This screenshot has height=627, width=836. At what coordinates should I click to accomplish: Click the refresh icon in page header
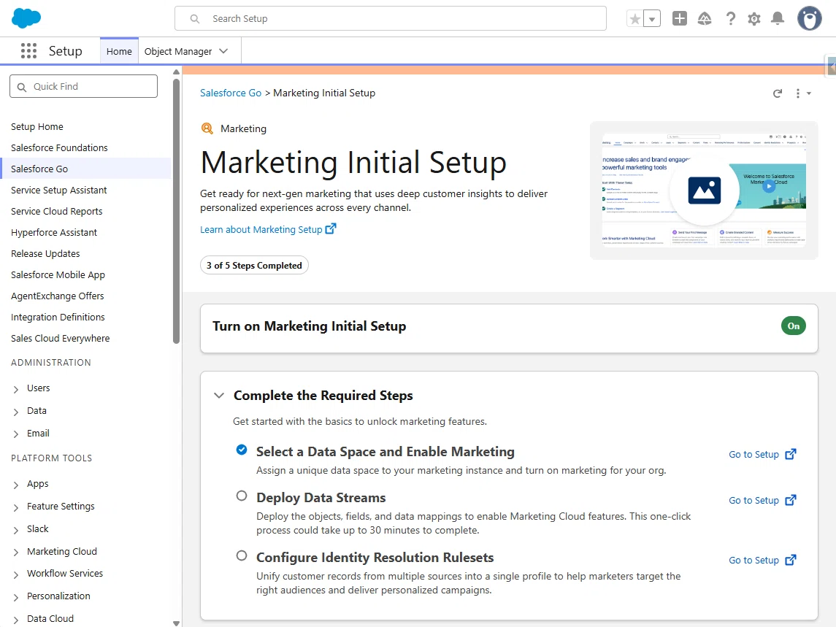778,93
